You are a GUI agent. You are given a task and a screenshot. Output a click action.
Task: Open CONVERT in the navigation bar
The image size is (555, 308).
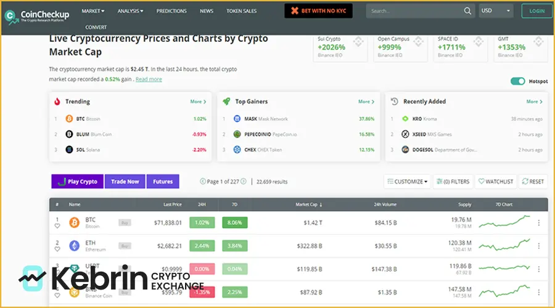96,27
